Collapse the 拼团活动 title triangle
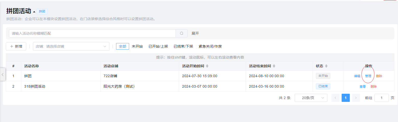The height and width of the screenshot is (122, 398). (34, 12)
